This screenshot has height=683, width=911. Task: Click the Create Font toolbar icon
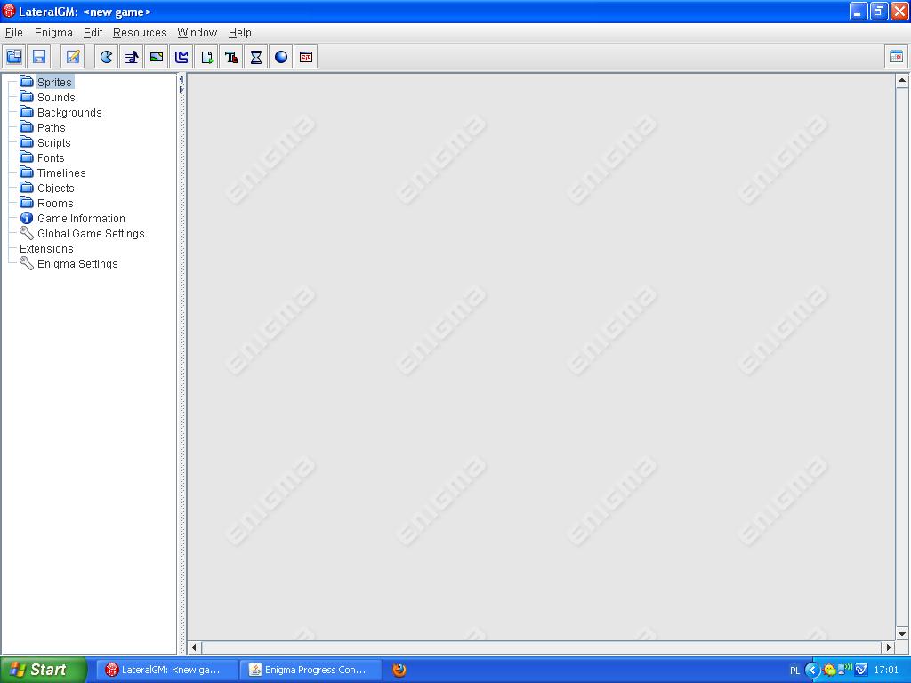pos(231,57)
